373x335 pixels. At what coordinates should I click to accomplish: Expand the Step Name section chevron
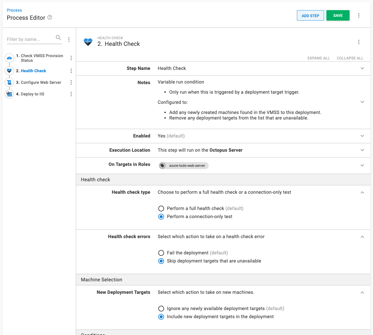(x=362, y=68)
